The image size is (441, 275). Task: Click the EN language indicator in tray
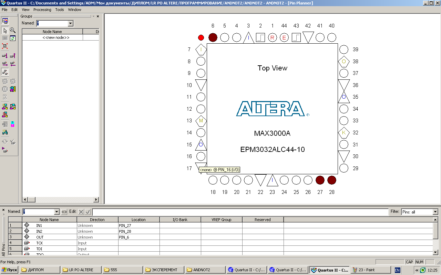[x=397, y=270]
